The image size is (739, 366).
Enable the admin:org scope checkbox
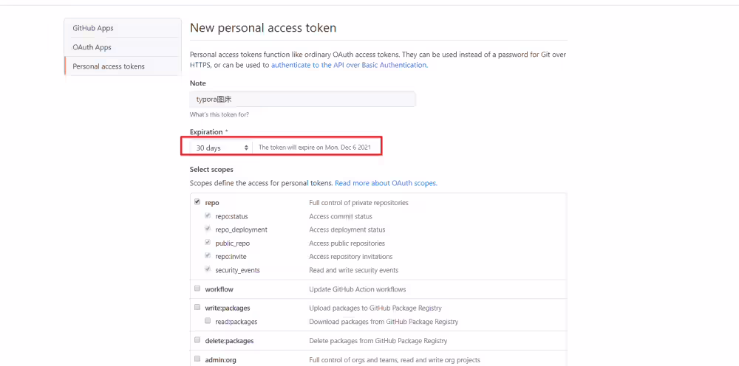197,359
